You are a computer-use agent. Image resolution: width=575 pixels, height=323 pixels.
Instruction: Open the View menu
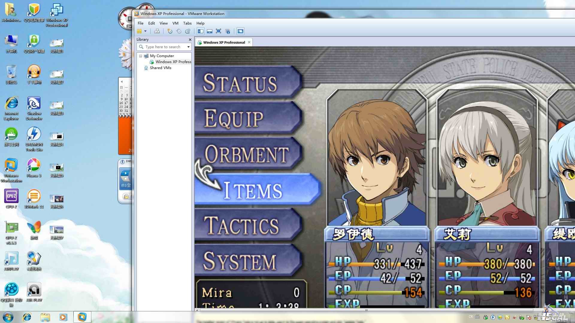(164, 23)
